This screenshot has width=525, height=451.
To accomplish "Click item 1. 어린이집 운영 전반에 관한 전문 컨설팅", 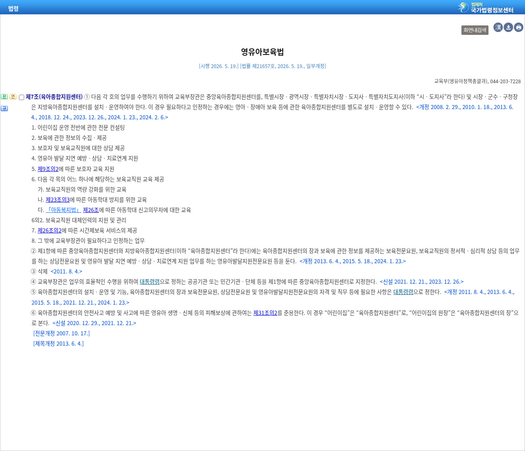I will pos(78,128).
